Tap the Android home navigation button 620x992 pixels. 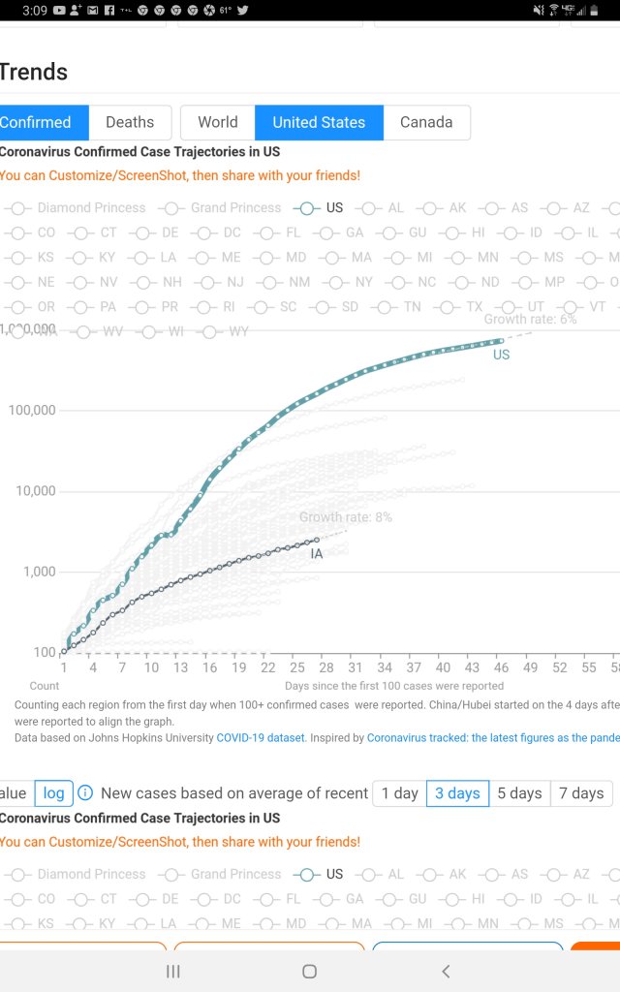309,971
